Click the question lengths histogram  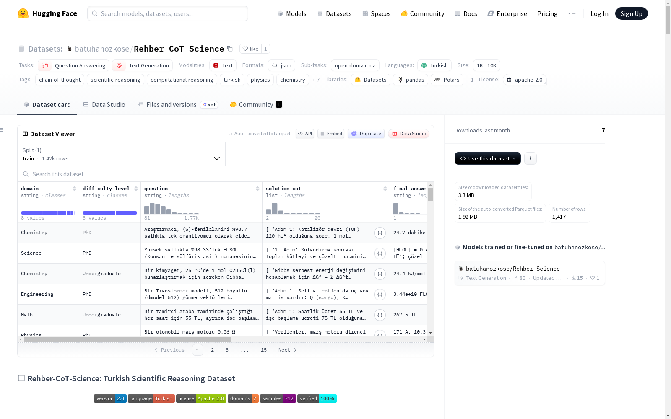click(x=172, y=208)
